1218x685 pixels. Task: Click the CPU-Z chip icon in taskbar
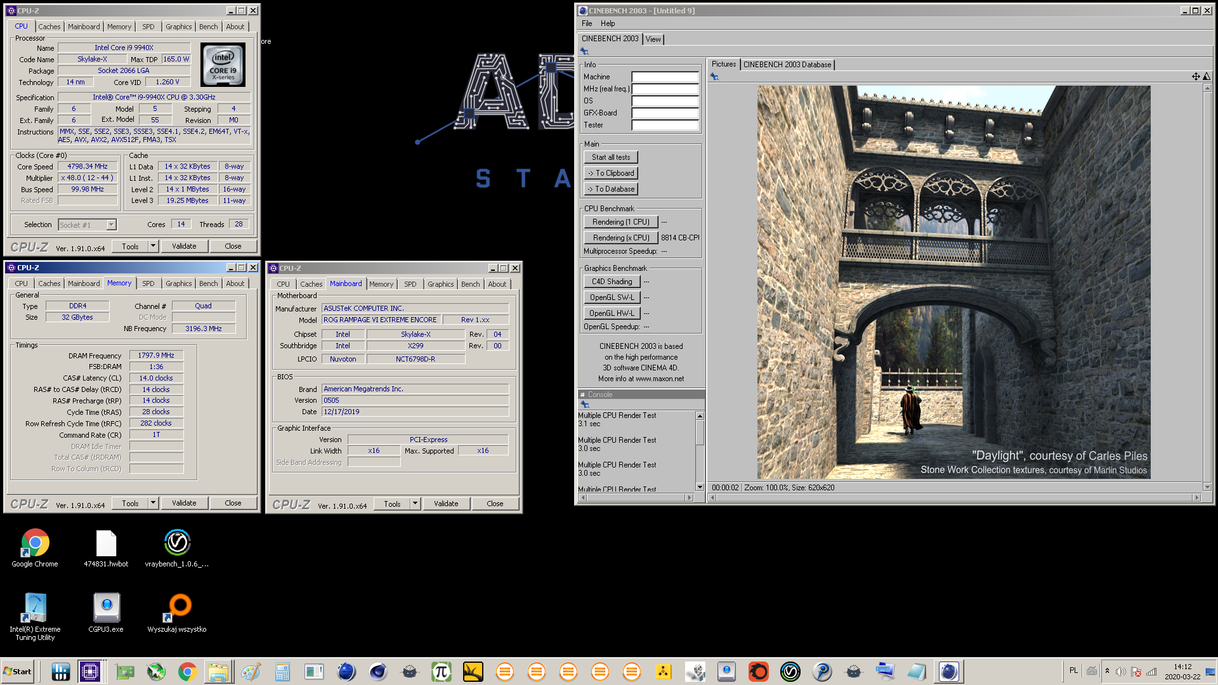click(x=90, y=671)
